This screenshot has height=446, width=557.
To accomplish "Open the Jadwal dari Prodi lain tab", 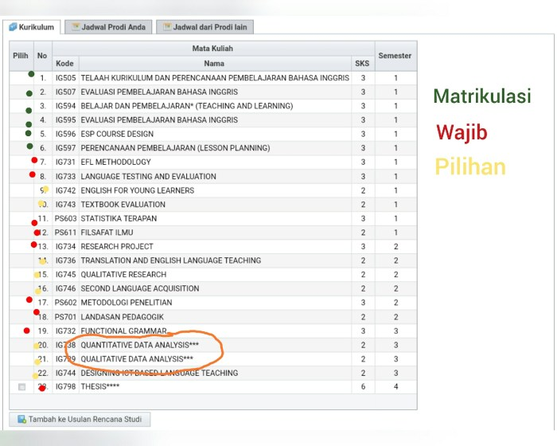I will tap(205, 27).
